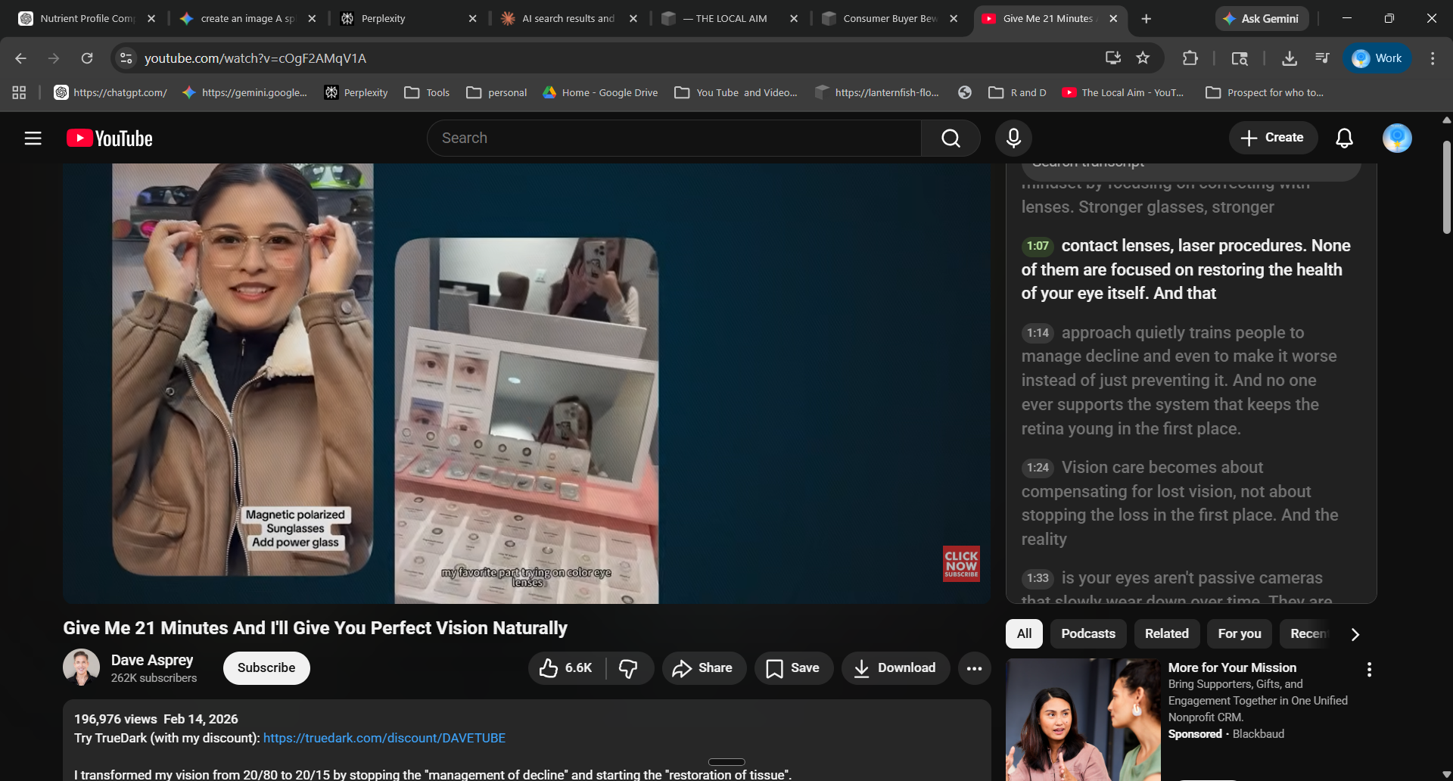The image size is (1453, 781).
Task: Open YouTube notifications bell
Action: point(1344,138)
